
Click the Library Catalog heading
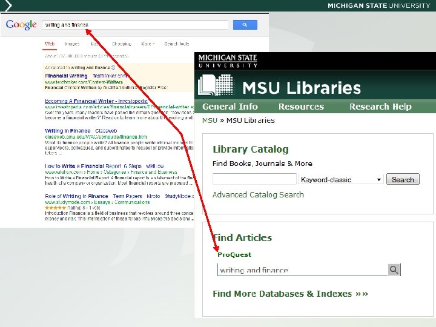point(251,150)
